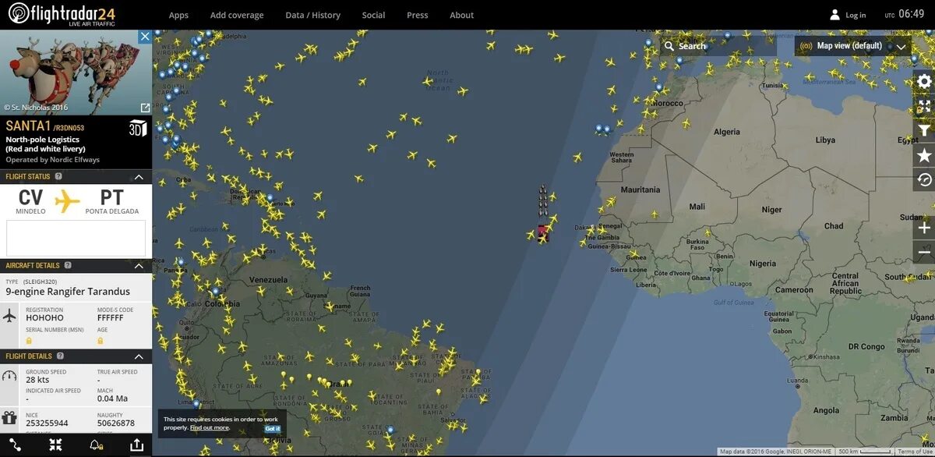The height and width of the screenshot is (457, 935).
Task: Center map on the aircraft icon
Action: click(x=55, y=445)
